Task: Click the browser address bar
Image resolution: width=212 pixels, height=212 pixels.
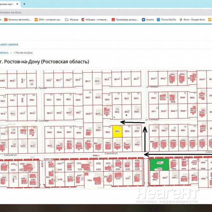Action: click(x=100, y=12)
